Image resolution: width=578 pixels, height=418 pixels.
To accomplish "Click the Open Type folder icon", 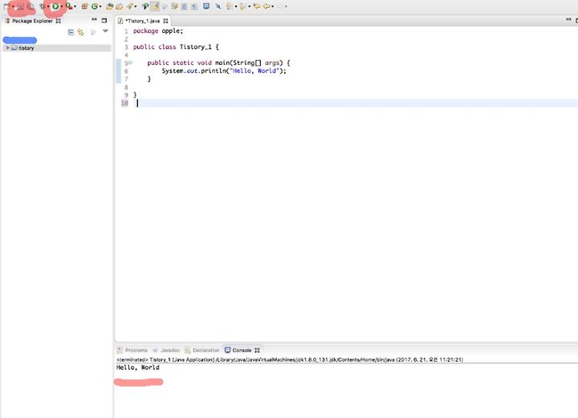I will [109, 6].
